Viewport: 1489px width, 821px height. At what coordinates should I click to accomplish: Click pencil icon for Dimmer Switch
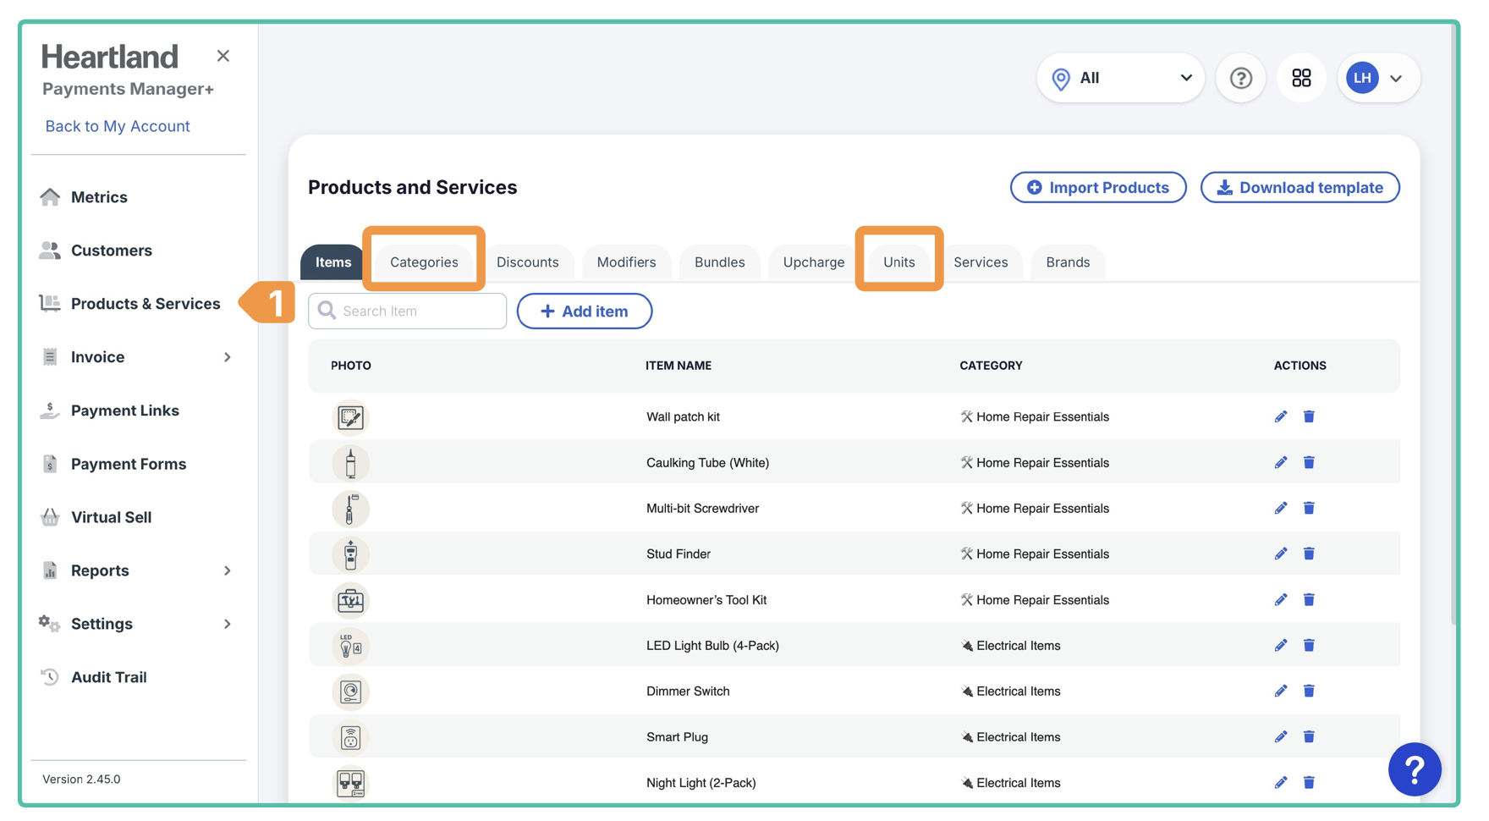click(x=1280, y=692)
